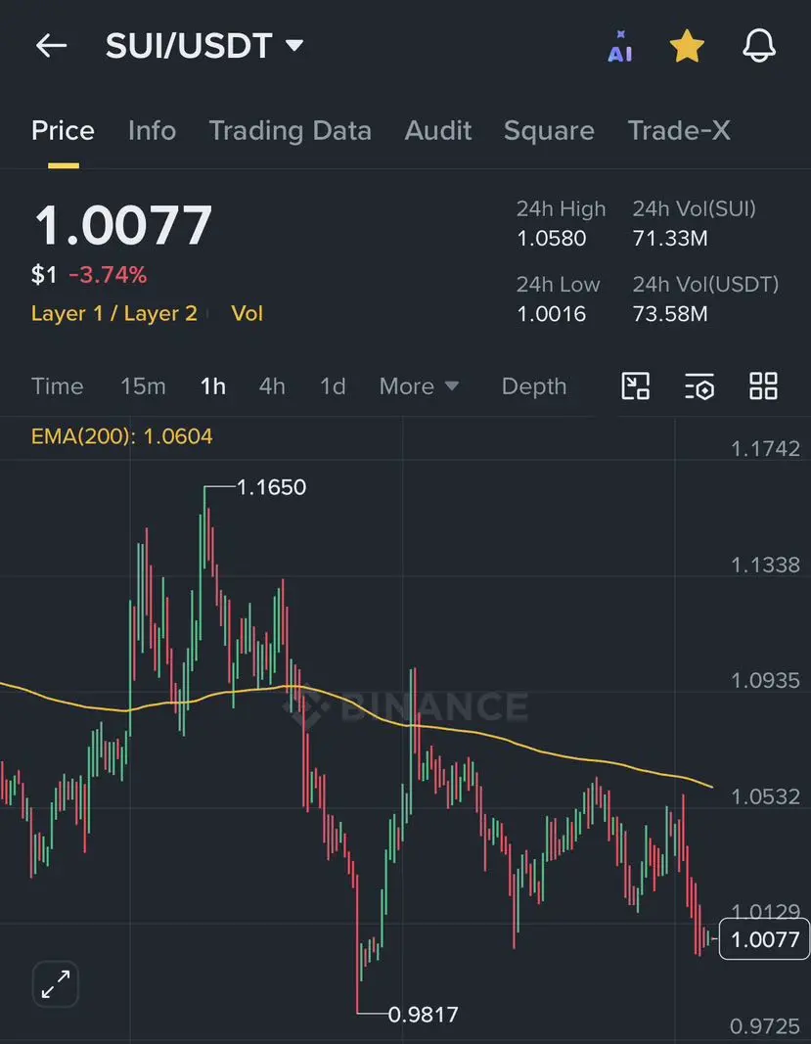Select the Time chart view

click(x=58, y=386)
